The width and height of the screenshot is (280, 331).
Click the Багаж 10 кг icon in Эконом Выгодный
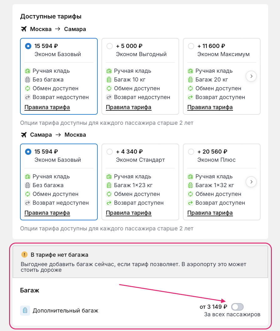tap(109, 80)
